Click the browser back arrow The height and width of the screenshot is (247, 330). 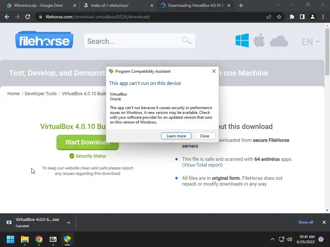pos(7,17)
